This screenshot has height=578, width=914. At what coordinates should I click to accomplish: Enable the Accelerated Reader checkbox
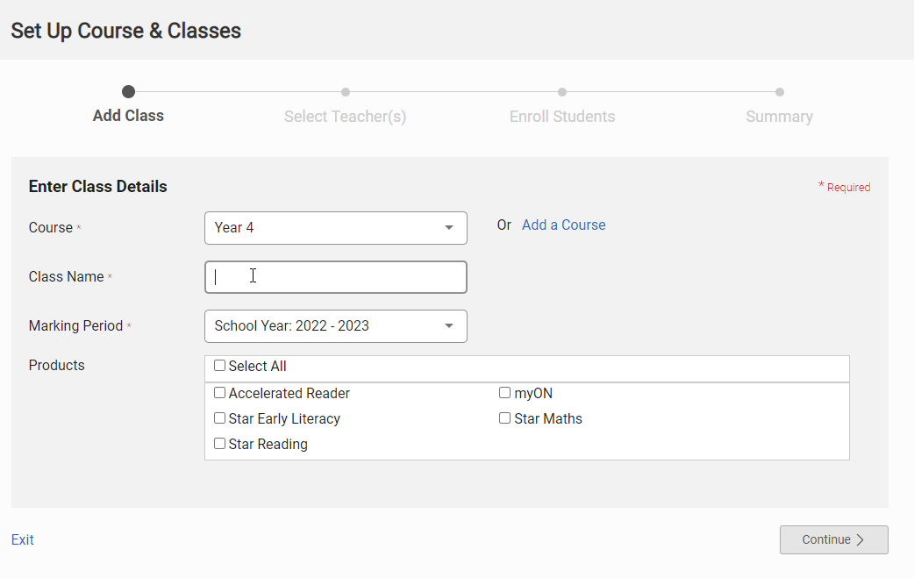(220, 393)
